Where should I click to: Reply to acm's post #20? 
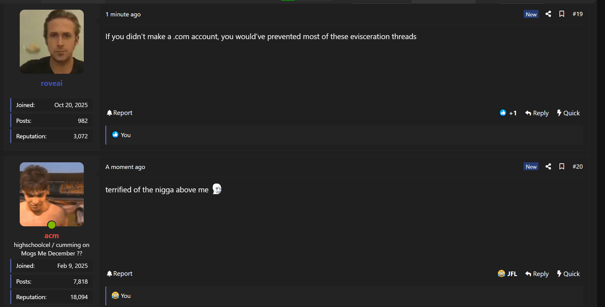pos(537,274)
